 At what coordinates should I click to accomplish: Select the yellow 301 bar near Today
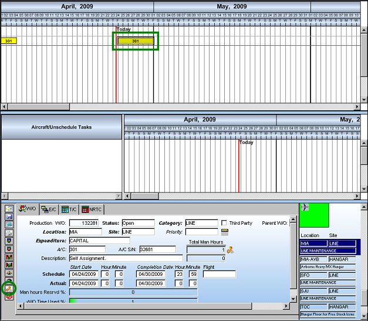tap(136, 41)
